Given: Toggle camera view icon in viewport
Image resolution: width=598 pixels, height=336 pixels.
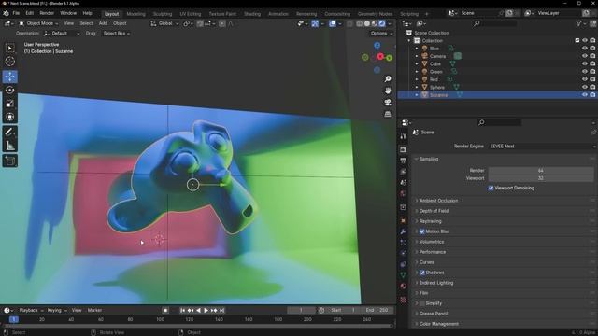Looking at the screenshot, I should (x=388, y=102).
